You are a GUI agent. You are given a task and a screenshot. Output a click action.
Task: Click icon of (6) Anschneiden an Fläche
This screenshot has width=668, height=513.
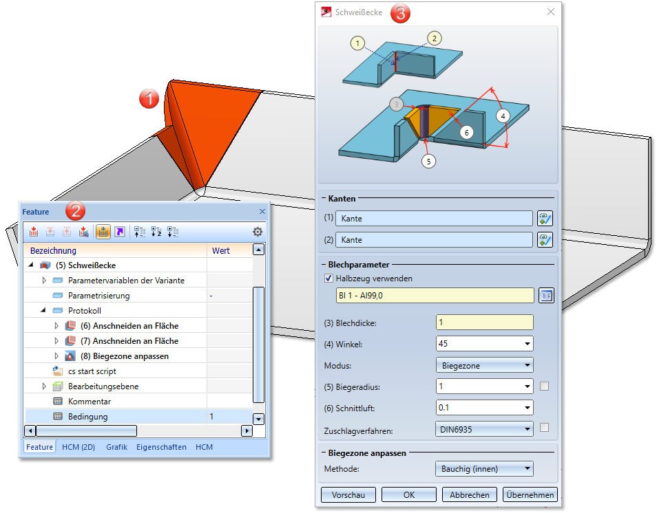pos(70,326)
